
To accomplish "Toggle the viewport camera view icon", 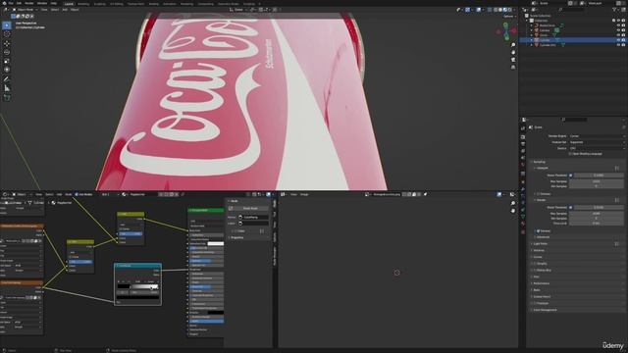I will (x=513, y=60).
